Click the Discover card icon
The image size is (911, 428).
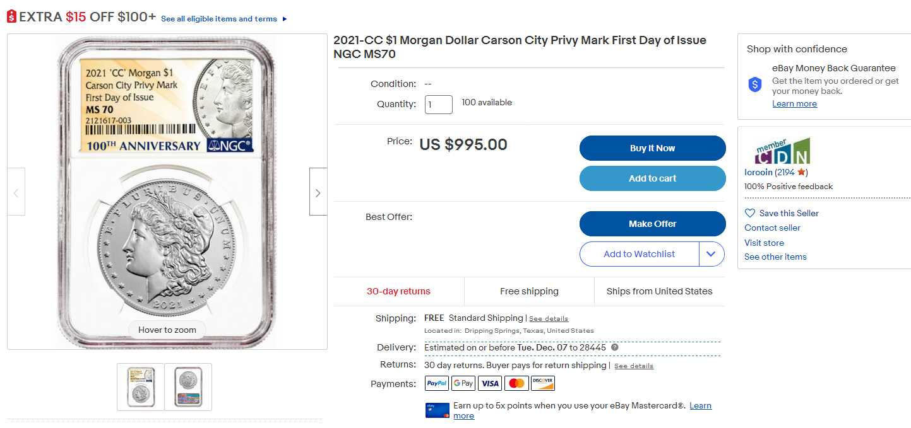click(543, 383)
